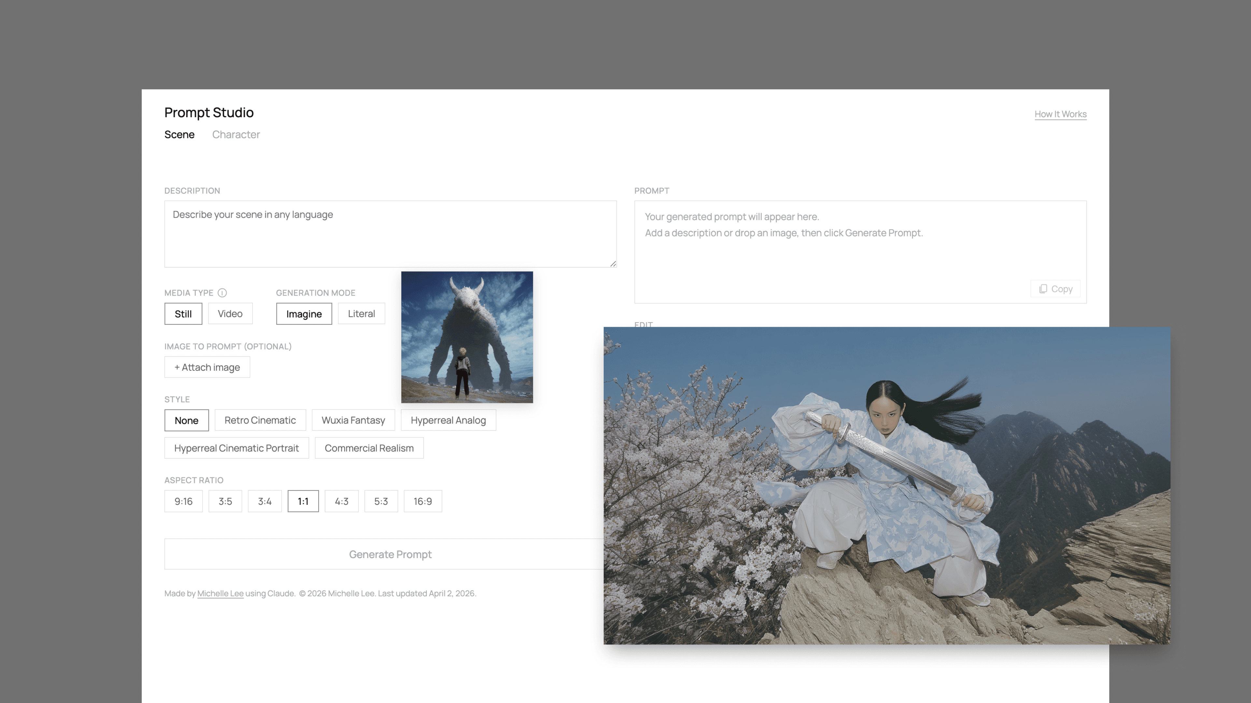Click the Copy button icon

click(1042, 289)
